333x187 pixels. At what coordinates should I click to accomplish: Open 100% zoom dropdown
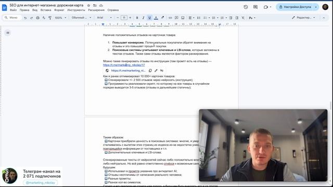[x=60, y=18]
